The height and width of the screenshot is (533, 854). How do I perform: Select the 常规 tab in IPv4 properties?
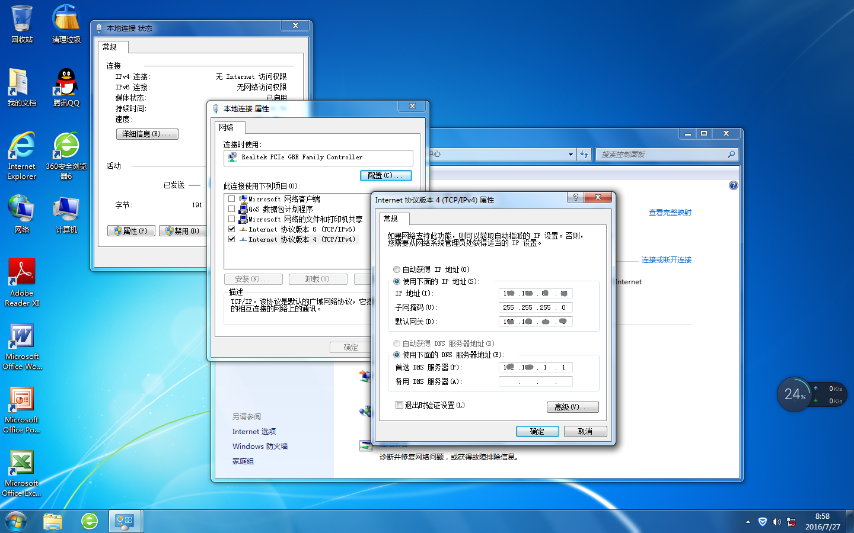point(391,219)
